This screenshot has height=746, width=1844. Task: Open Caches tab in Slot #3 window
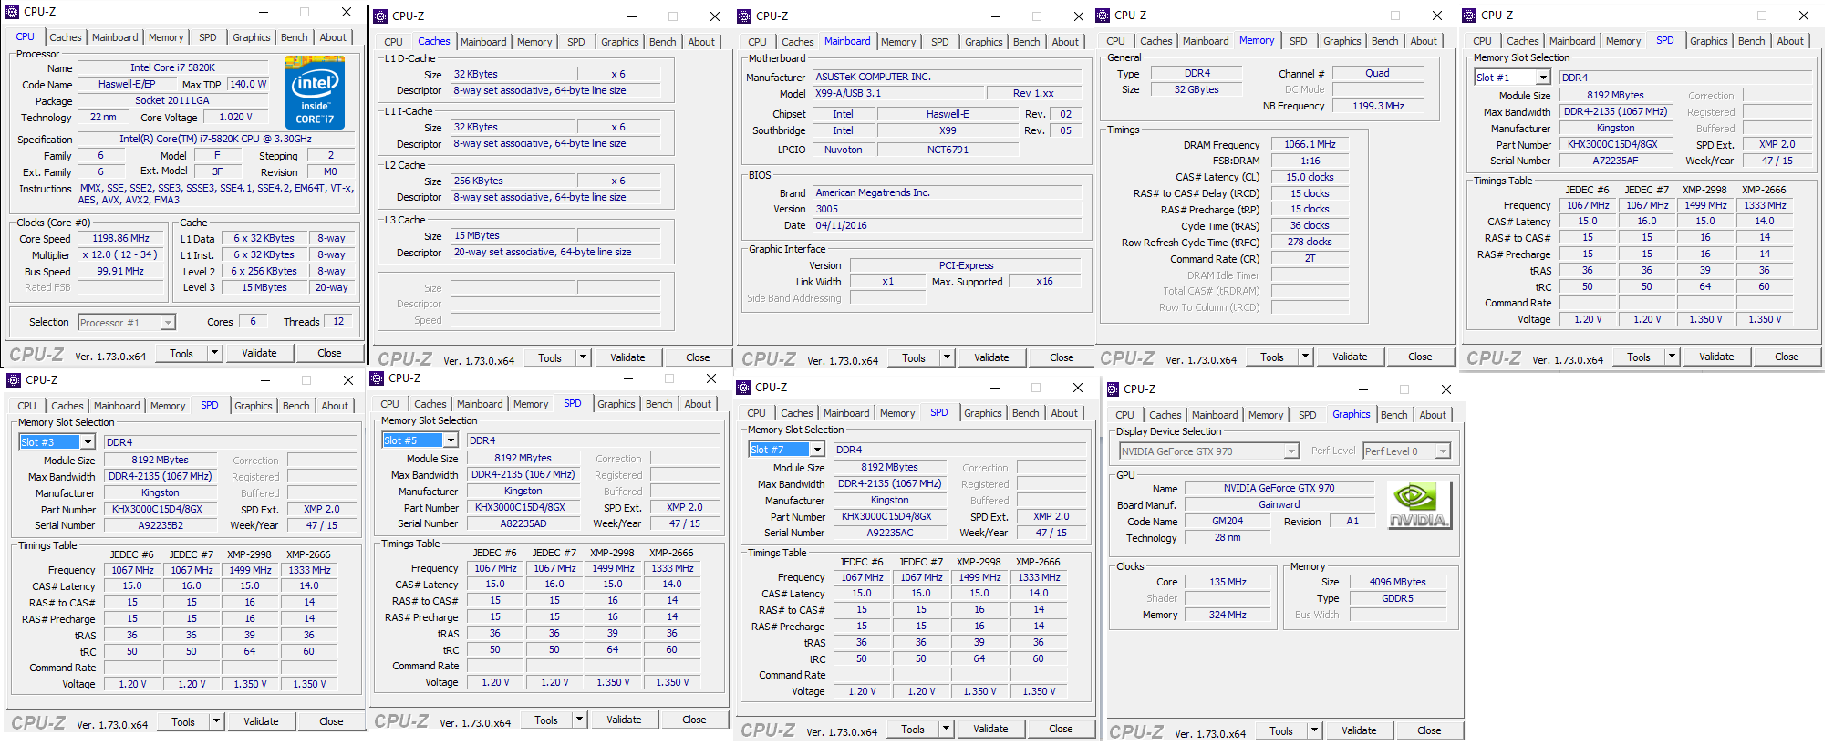tap(67, 406)
